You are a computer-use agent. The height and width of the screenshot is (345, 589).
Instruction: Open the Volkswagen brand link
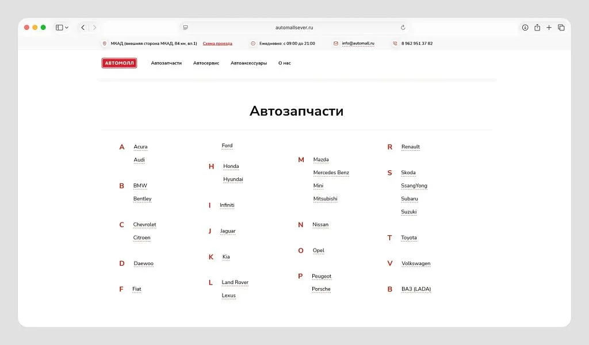tap(416, 263)
